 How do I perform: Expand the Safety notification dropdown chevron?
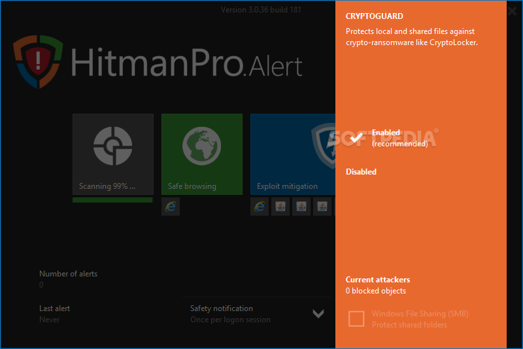point(318,313)
